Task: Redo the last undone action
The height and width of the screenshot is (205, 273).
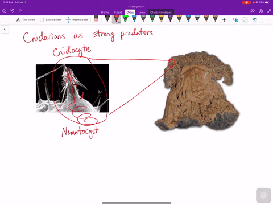Action: (20, 11)
